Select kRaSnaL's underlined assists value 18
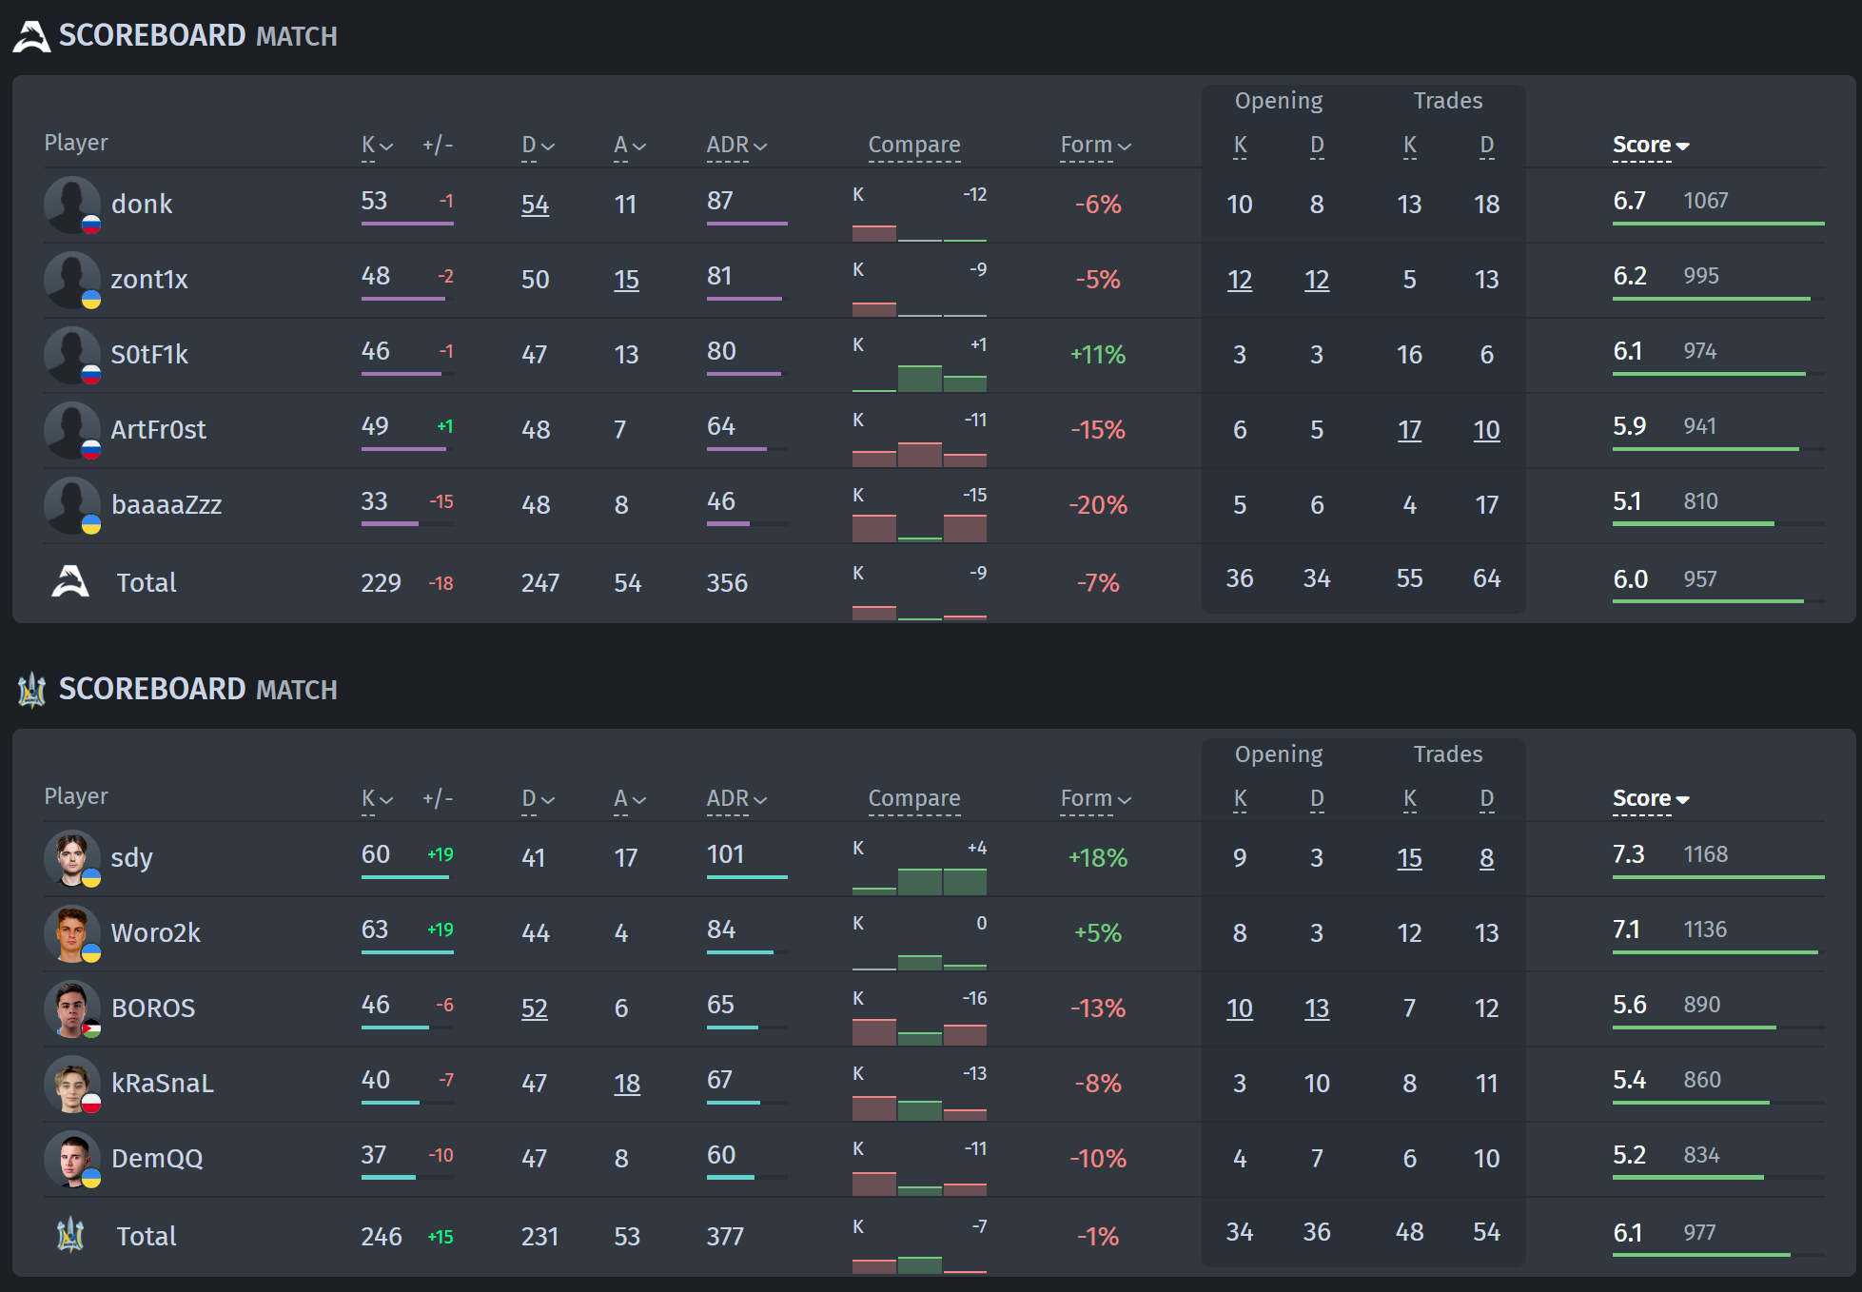This screenshot has height=1292, width=1862. [627, 1084]
